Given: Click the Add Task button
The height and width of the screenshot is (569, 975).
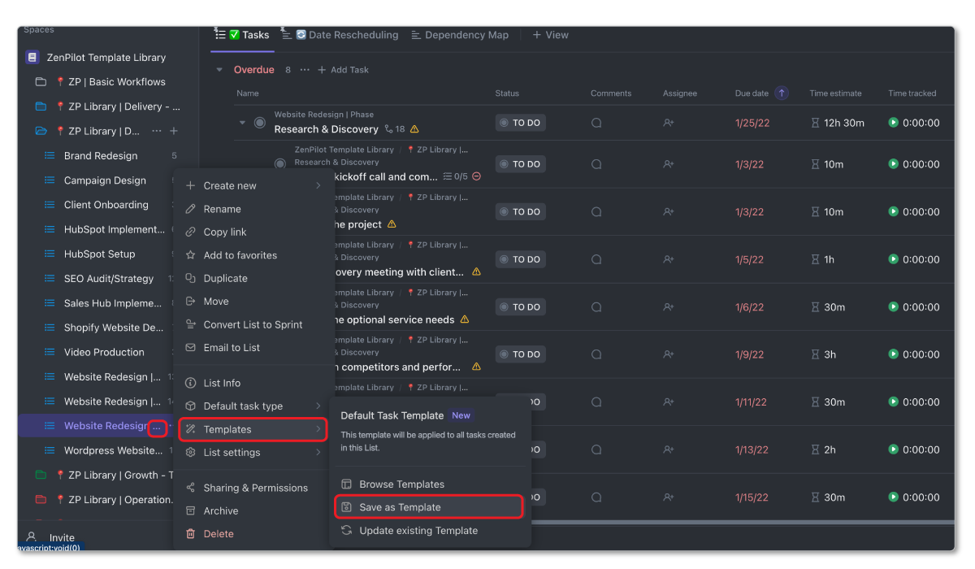Looking at the screenshot, I should pos(342,69).
